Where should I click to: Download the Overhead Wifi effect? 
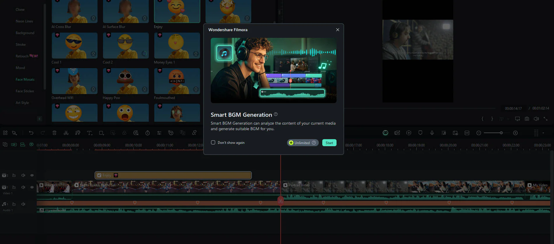pos(93,89)
